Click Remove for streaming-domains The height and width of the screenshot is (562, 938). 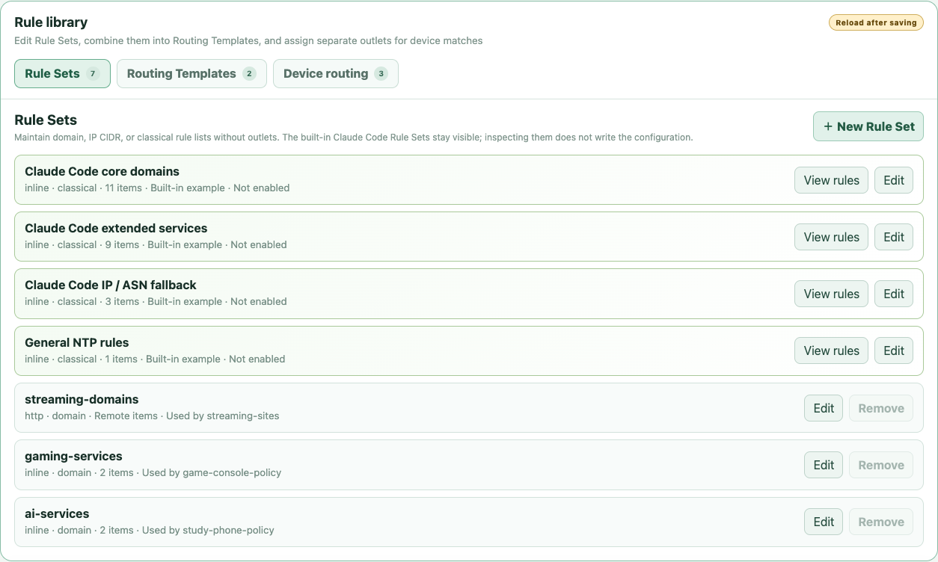coord(881,408)
